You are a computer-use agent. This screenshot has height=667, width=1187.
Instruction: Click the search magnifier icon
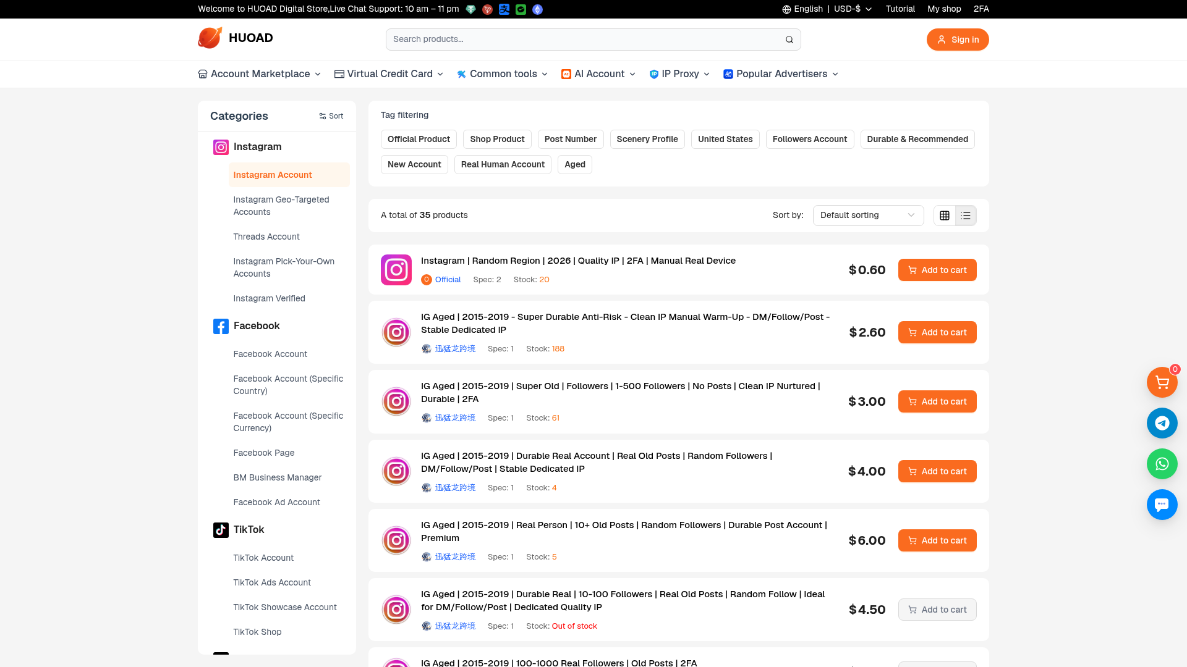[789, 40]
